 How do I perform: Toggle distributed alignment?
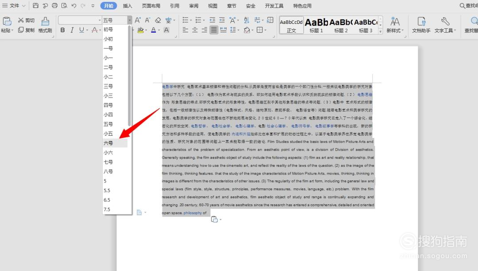(x=224, y=30)
